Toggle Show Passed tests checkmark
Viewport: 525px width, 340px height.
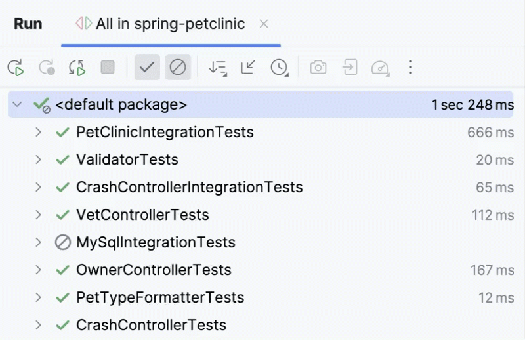147,68
